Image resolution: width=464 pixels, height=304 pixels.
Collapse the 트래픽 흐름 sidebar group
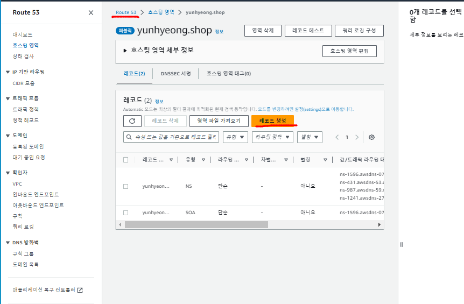point(8,98)
